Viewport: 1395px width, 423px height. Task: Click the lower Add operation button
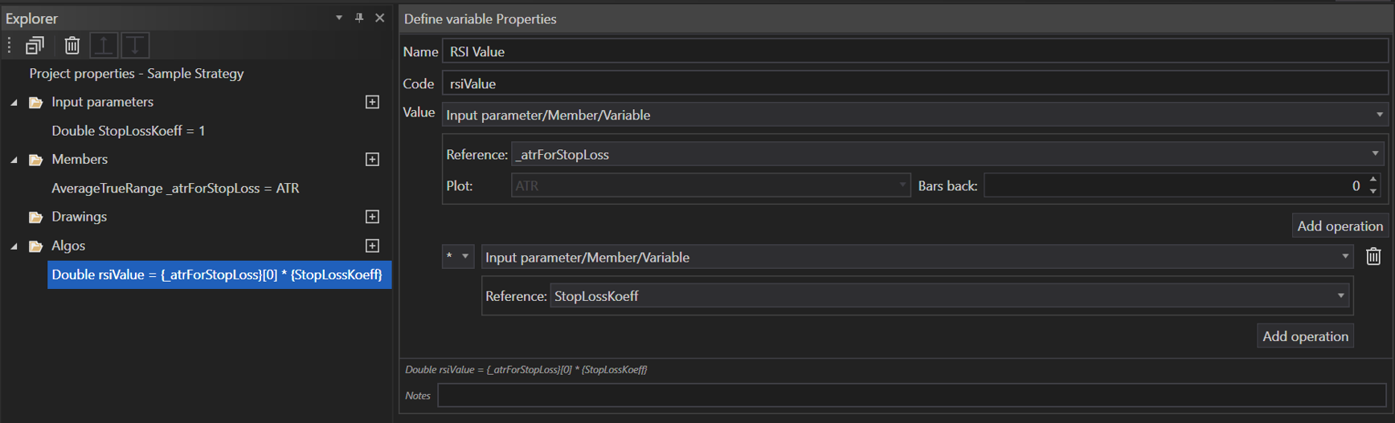[x=1305, y=336]
